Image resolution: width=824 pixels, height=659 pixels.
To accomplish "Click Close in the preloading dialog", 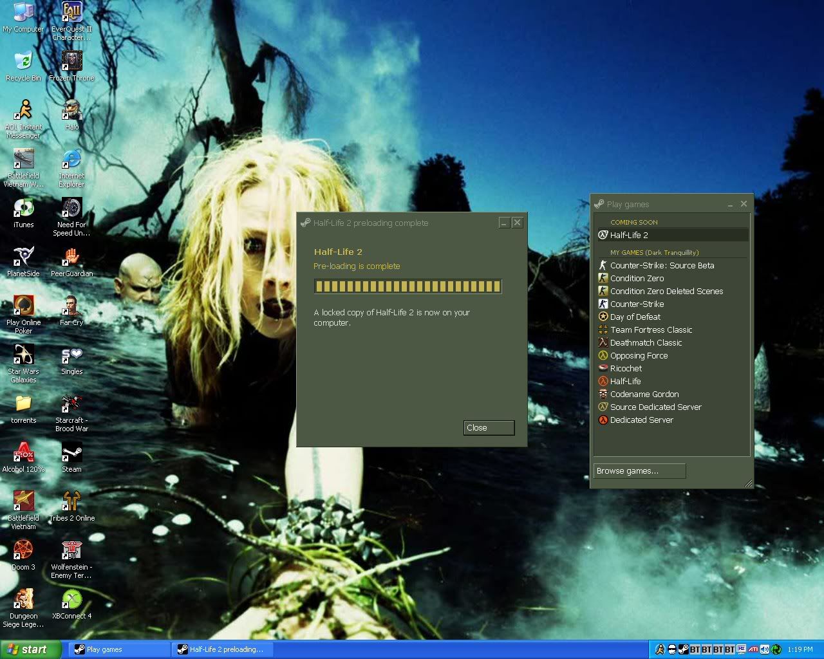I will 489,428.
